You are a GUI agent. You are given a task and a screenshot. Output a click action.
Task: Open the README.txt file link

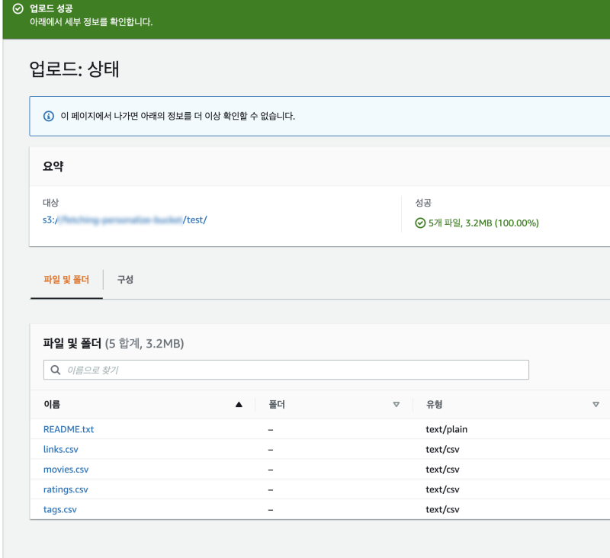click(x=68, y=429)
